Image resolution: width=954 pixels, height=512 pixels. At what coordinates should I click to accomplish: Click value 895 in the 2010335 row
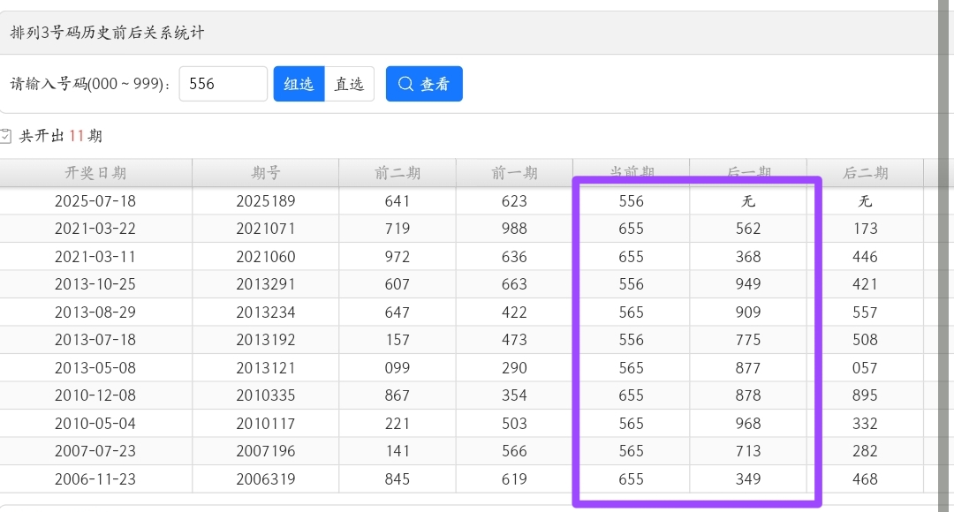(x=865, y=395)
